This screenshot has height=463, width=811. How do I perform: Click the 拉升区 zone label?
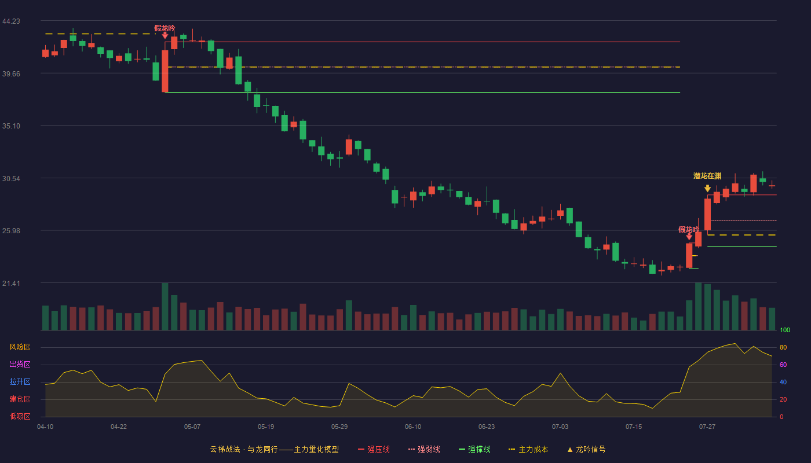pyautogui.click(x=20, y=382)
